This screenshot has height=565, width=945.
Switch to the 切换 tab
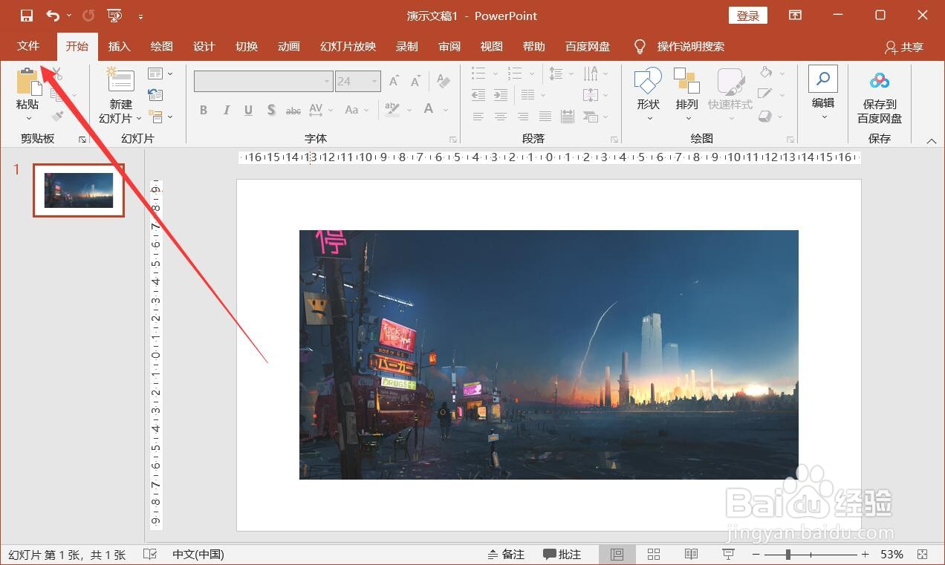(246, 46)
